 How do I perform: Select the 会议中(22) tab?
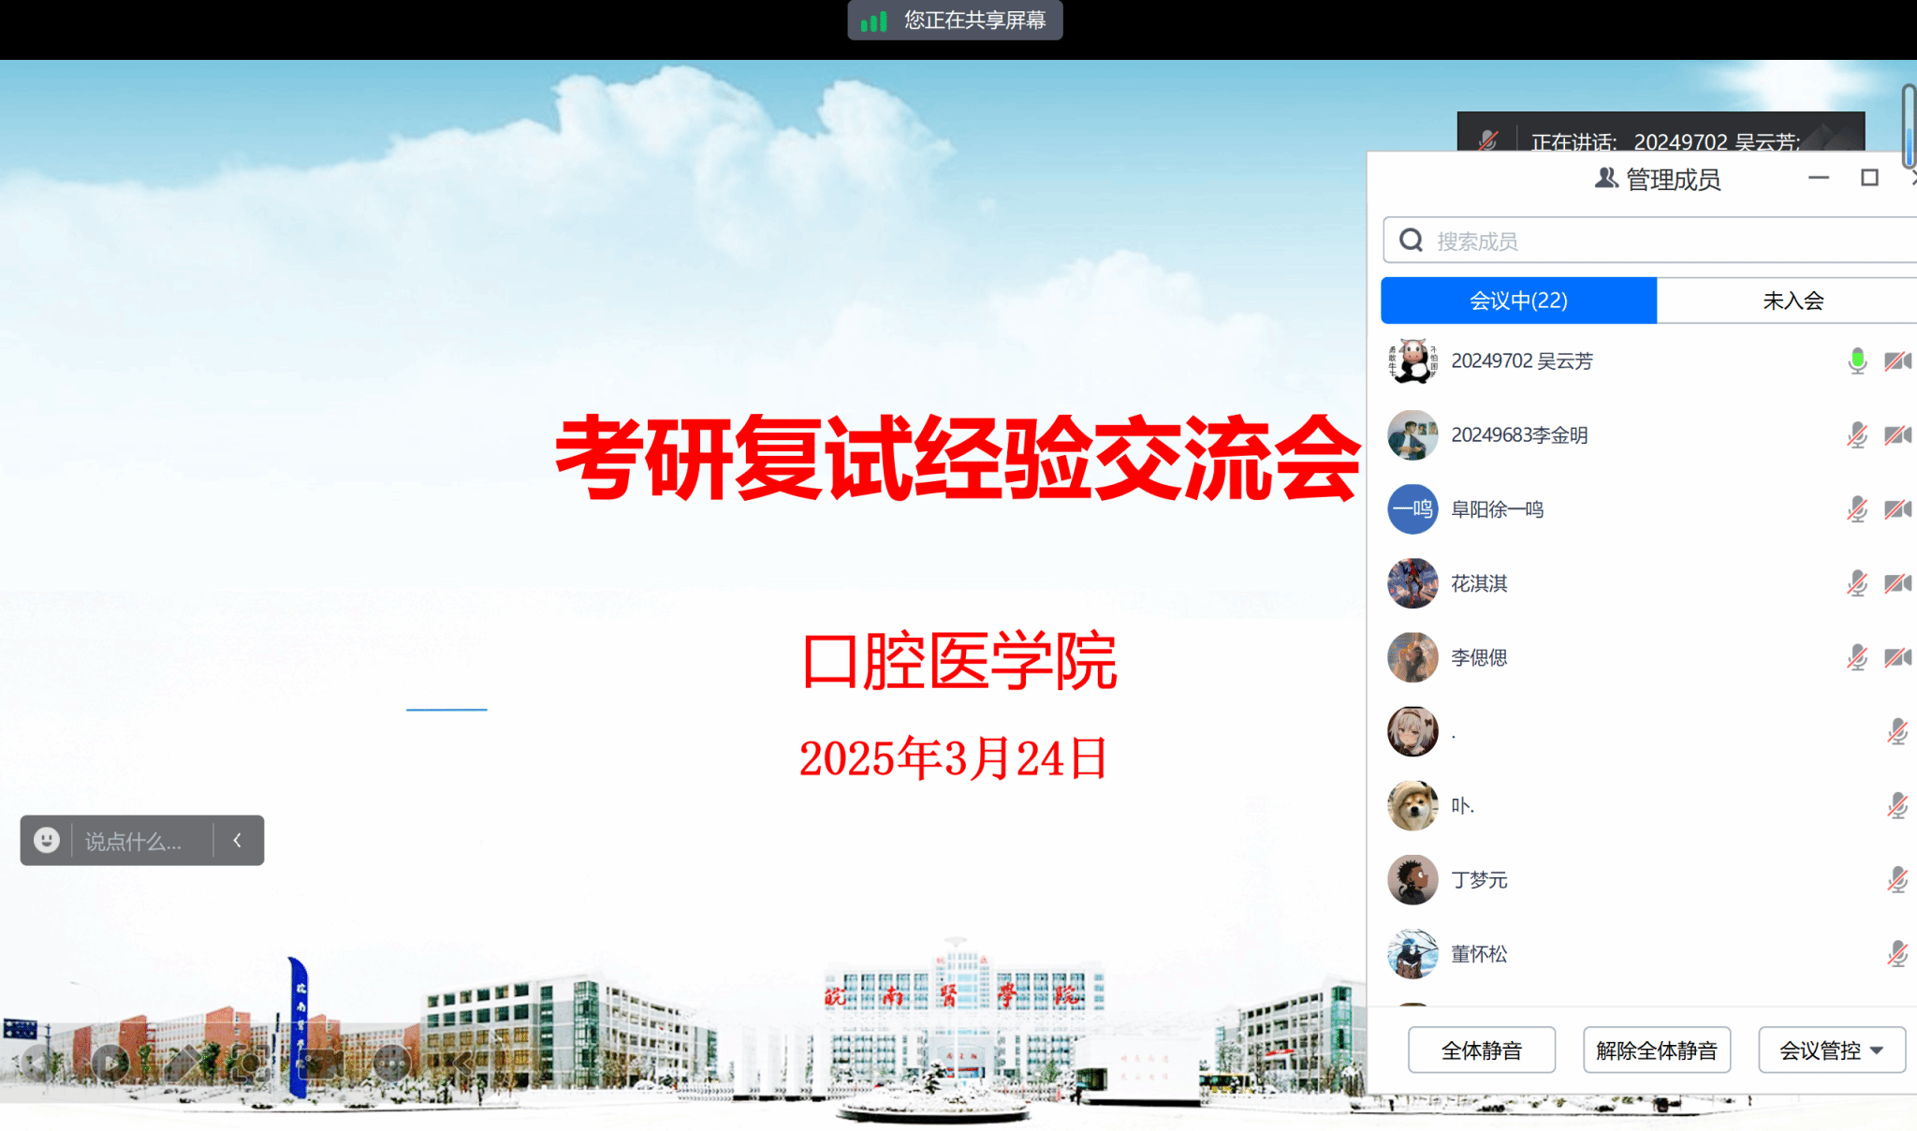pos(1518,301)
